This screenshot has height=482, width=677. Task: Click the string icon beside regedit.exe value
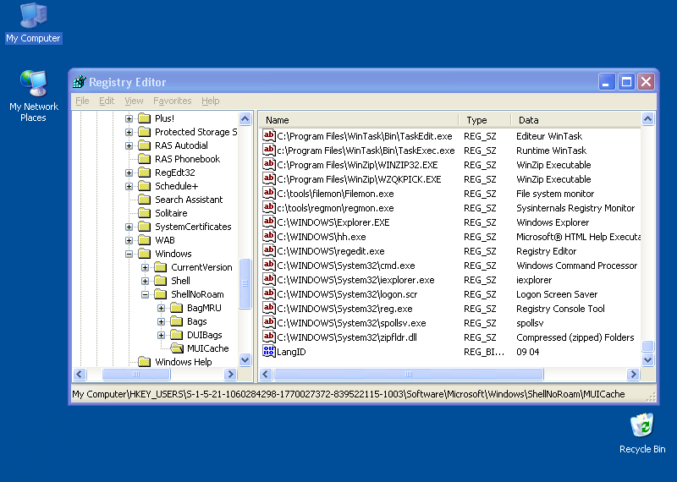(268, 250)
